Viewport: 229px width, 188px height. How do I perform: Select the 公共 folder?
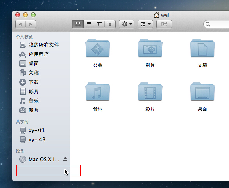[x=98, y=53]
